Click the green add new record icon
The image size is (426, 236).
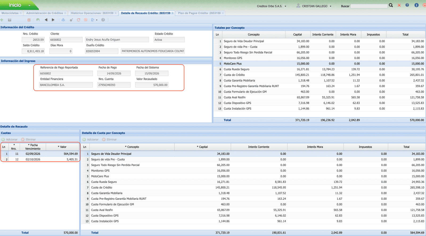(2, 20)
